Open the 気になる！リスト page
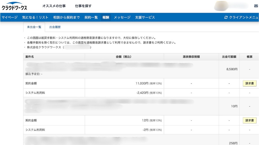The image size is (259, 145). [x=35, y=17]
